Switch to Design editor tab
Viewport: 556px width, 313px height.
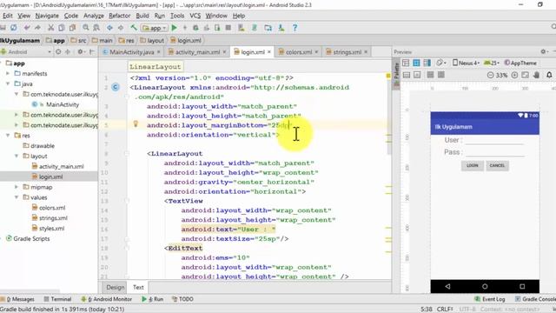point(116,287)
